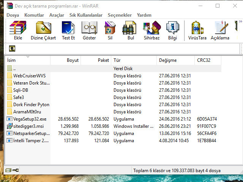Select sitedigger3.msi file name

[x=28, y=126]
